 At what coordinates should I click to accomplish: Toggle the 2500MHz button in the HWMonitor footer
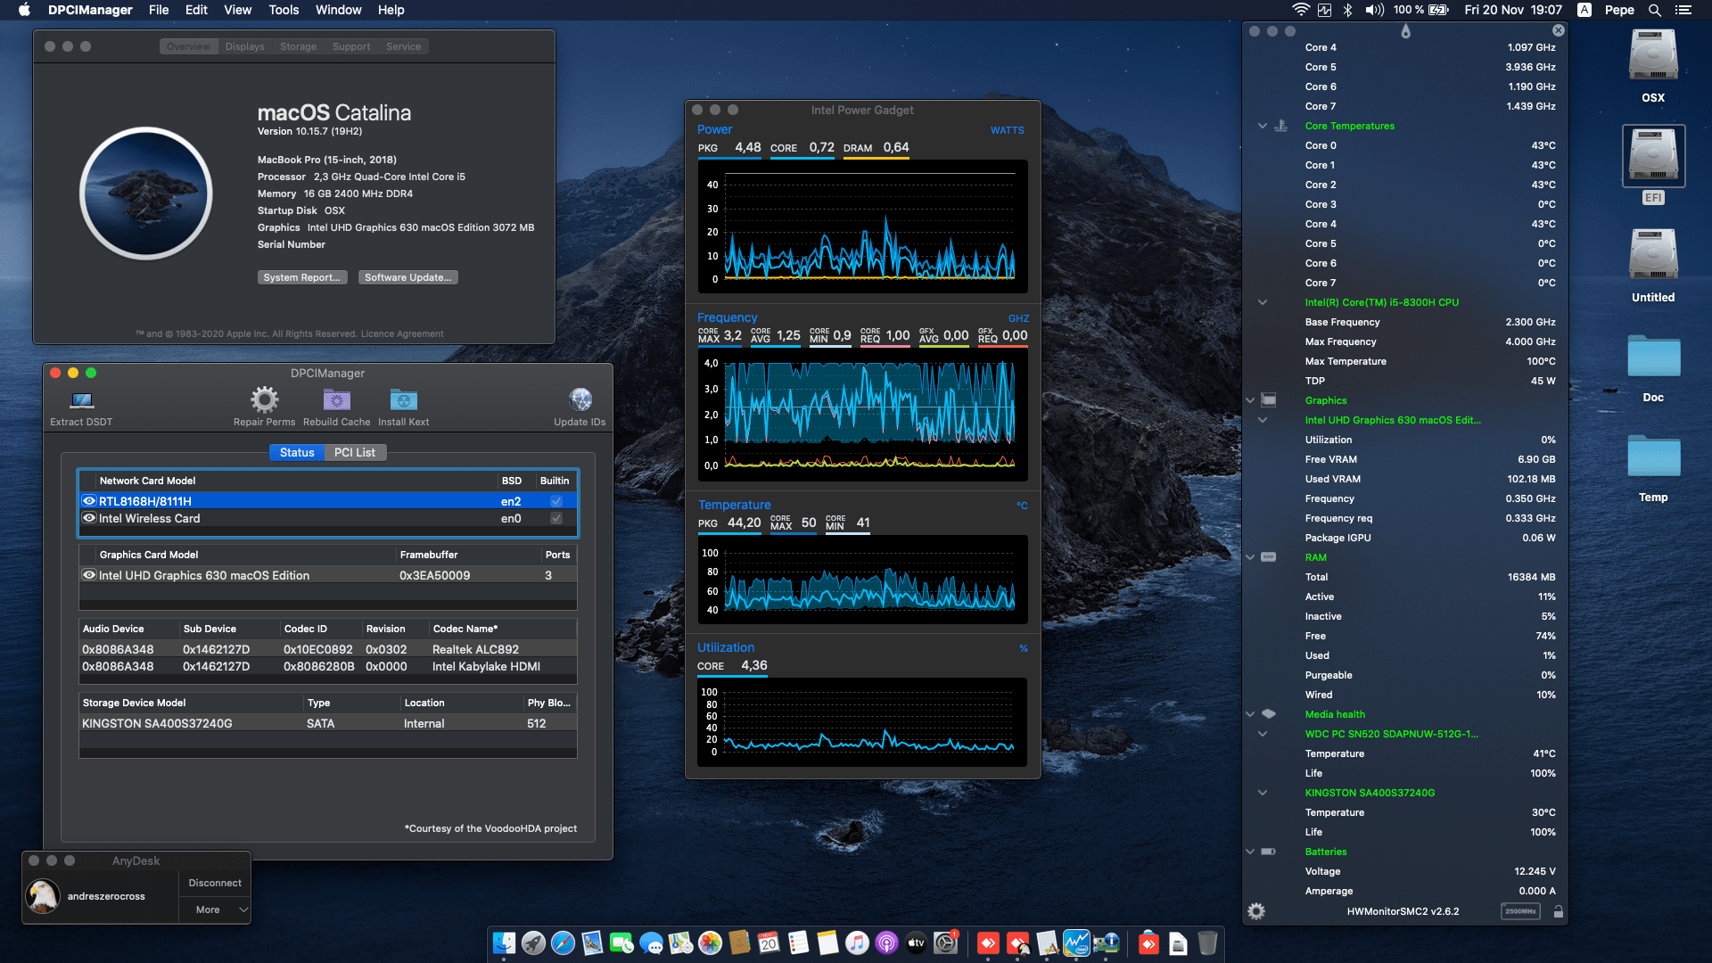point(1520,911)
